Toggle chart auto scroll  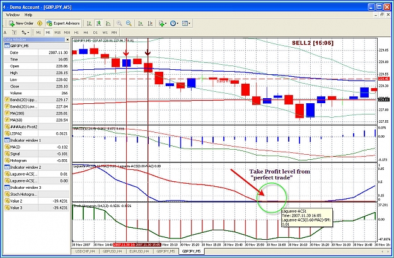click(141, 23)
